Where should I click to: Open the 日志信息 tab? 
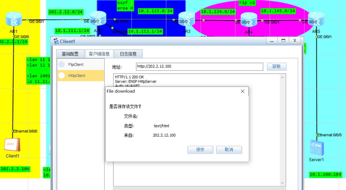[128, 53]
